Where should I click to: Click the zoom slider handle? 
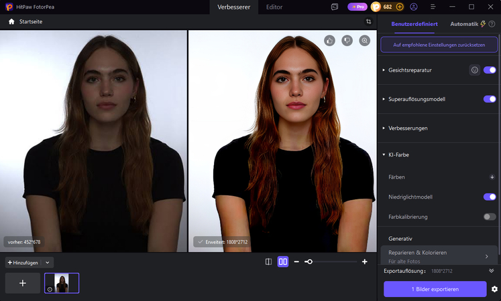(309, 262)
